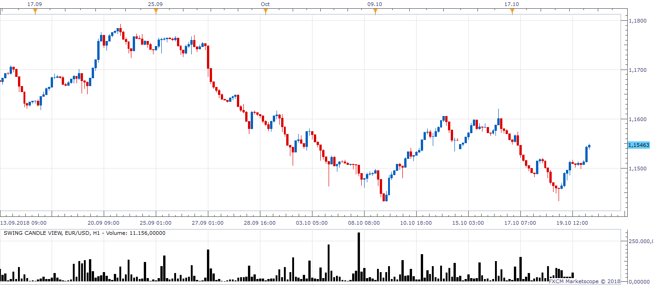Click the orange marker under 09.10
The height and width of the screenshot is (285, 654).
[x=375, y=12]
